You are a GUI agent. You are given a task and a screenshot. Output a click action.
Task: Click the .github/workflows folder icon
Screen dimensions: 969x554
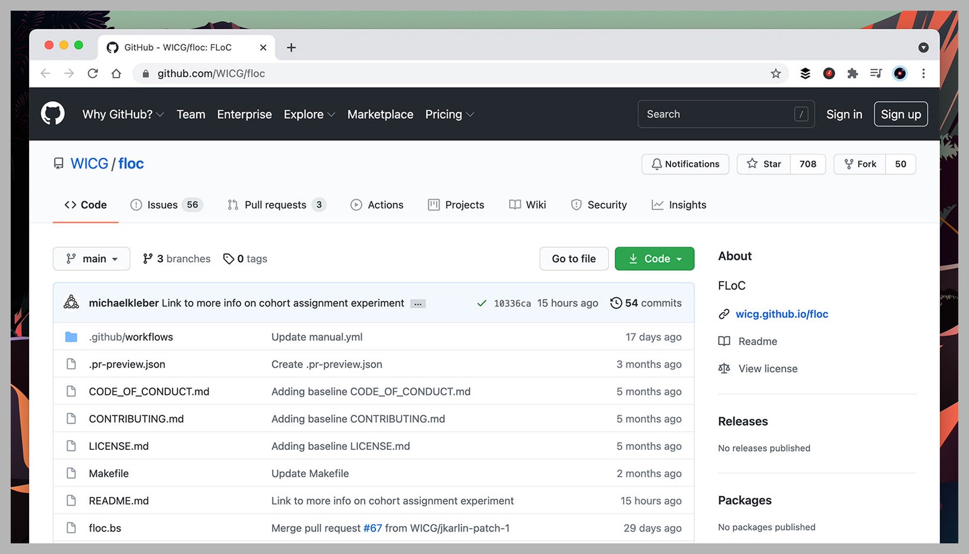[x=71, y=337]
